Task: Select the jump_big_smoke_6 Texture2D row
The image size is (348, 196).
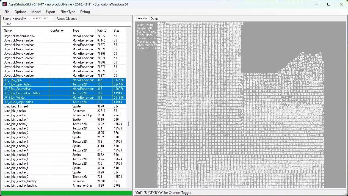Action: coord(64,164)
